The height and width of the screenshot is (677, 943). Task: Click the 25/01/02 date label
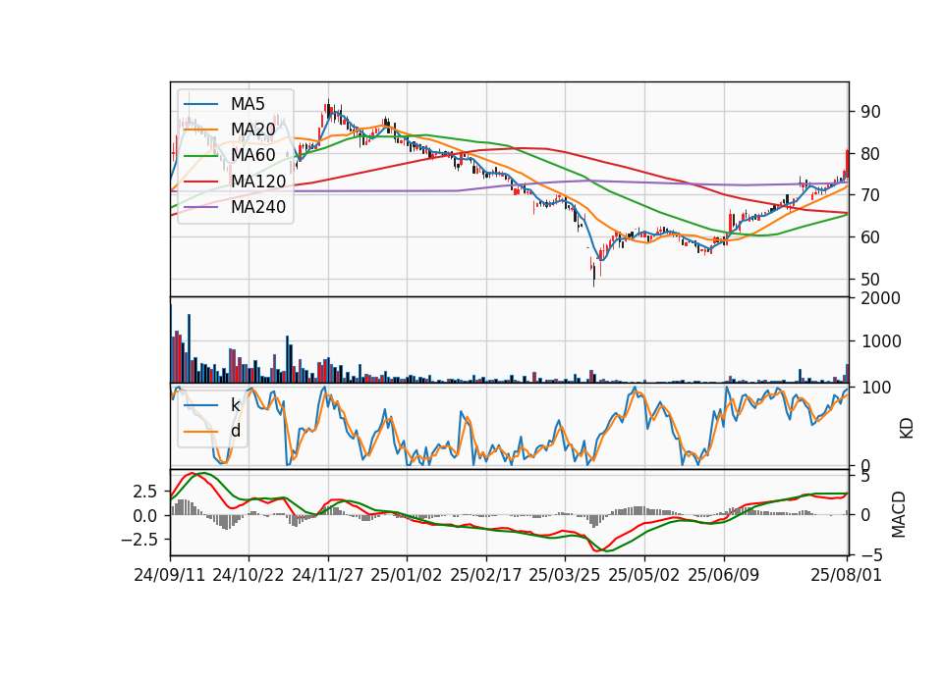pos(407,575)
